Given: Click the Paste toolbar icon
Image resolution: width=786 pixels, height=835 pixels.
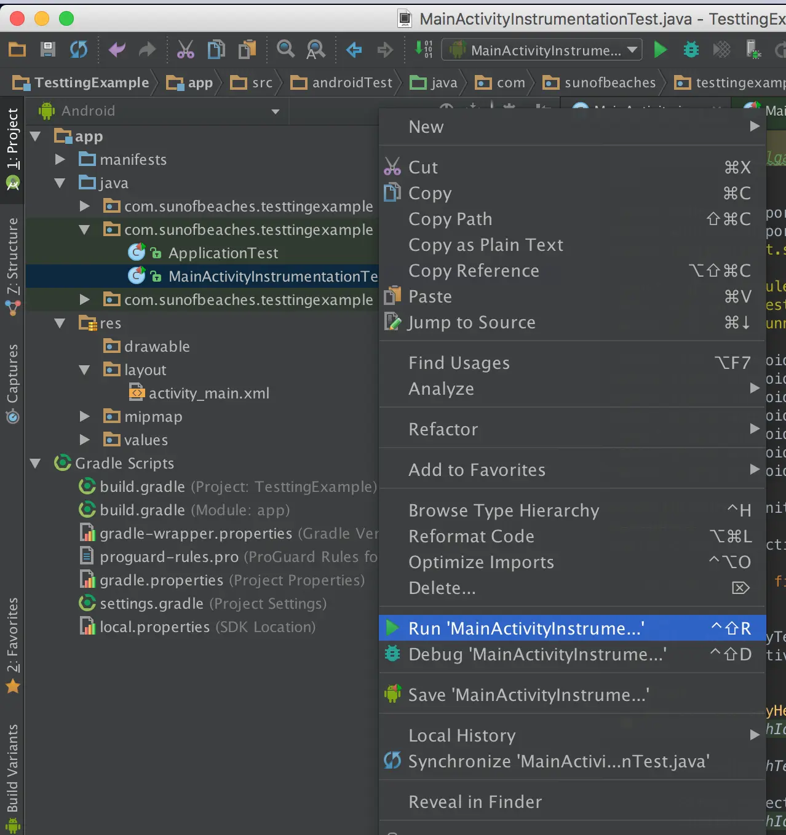Looking at the screenshot, I should click(x=247, y=49).
